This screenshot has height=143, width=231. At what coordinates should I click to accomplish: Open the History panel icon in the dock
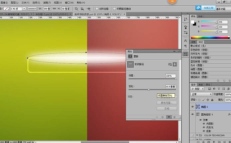point(185,19)
